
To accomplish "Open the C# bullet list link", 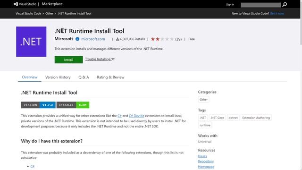I will pyautogui.click(x=33, y=166).
